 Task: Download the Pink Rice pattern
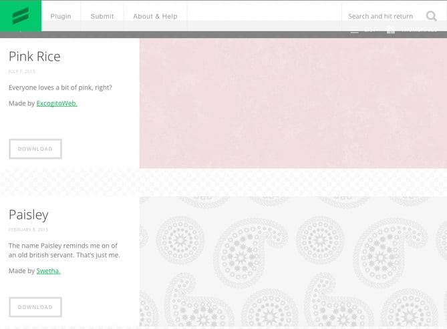coord(35,149)
